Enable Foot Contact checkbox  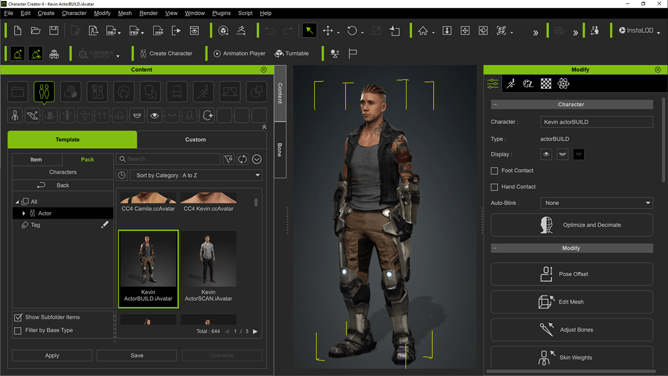click(x=494, y=171)
